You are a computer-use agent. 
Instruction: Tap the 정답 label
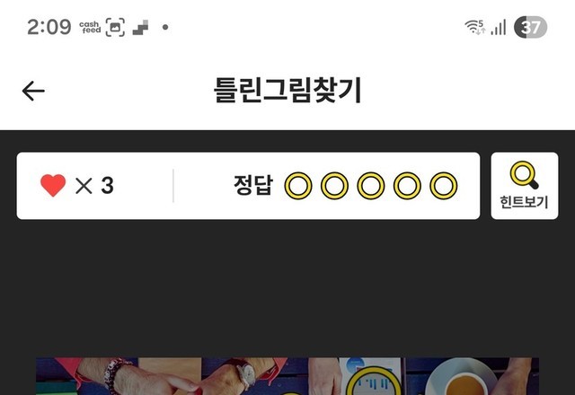tap(253, 186)
